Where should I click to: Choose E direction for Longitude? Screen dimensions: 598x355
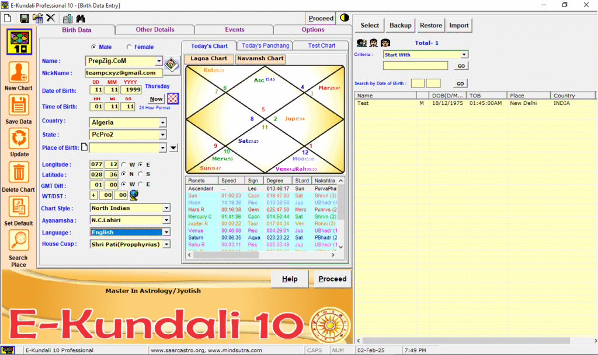(x=140, y=164)
